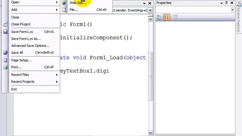The width and height of the screenshot is (242, 136).
Task: Open the Properties object selector dropdown
Action: [x=232, y=10]
